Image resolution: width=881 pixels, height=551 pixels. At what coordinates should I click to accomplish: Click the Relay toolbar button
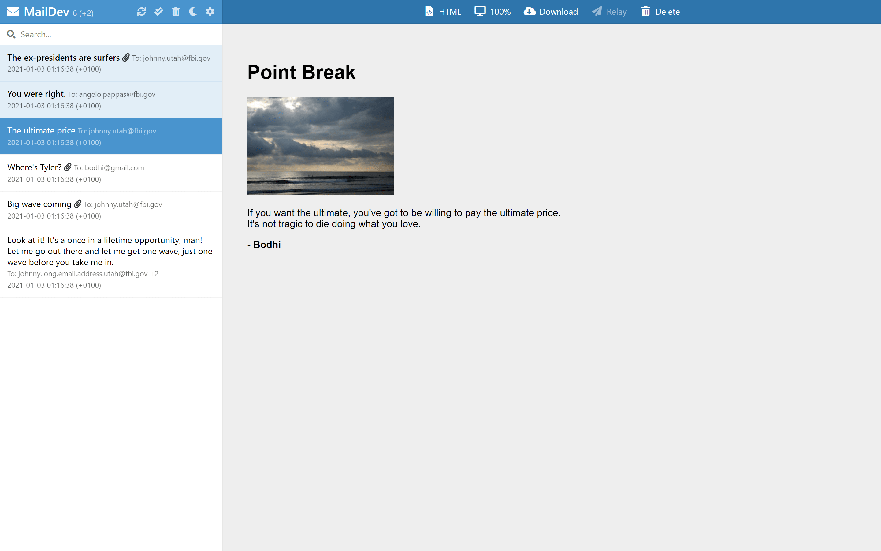tap(609, 11)
